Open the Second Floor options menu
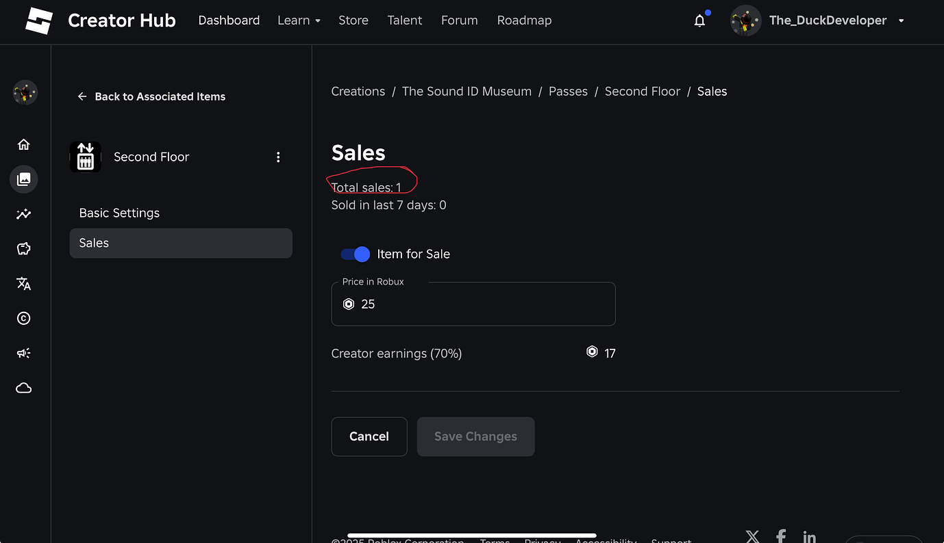 pyautogui.click(x=278, y=157)
